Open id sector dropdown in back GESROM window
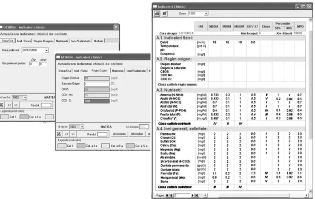Viewport: 315px width, 199px height. [x=25, y=98]
